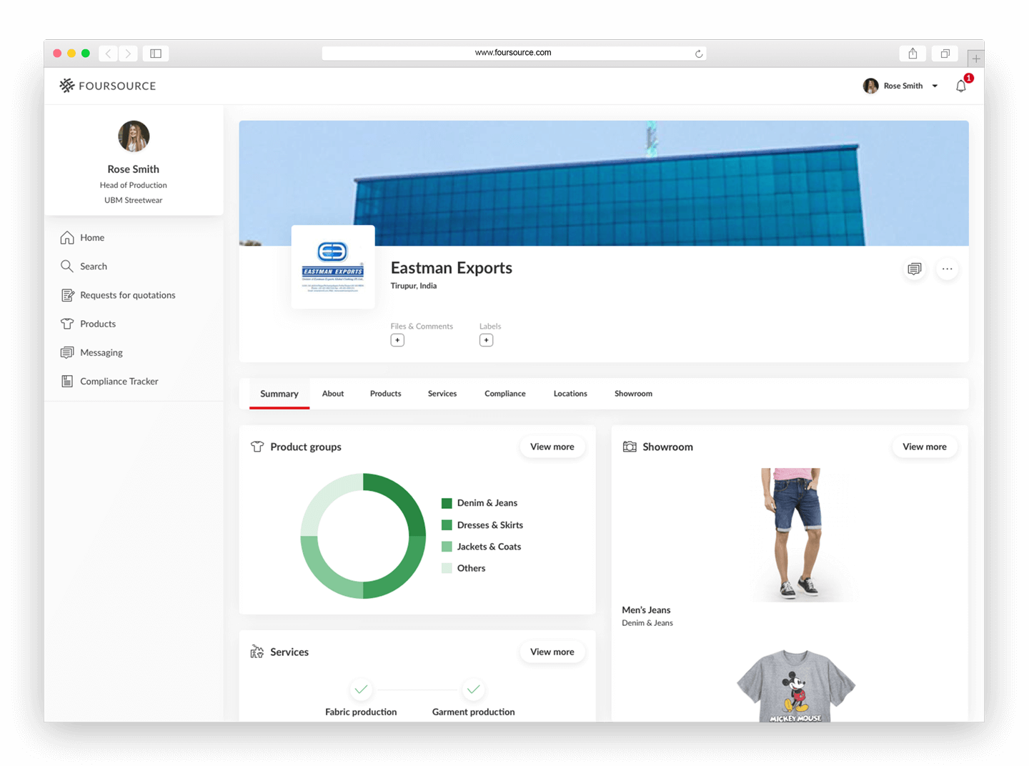
Task: Click the Foursource logo in the header
Action: pos(106,85)
